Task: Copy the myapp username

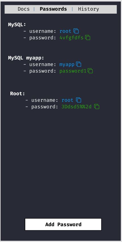Action: coord(79,64)
